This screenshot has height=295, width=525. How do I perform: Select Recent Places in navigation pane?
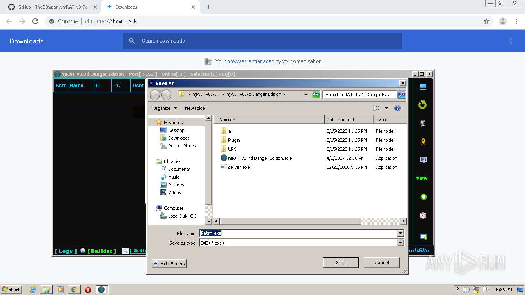[x=182, y=146]
